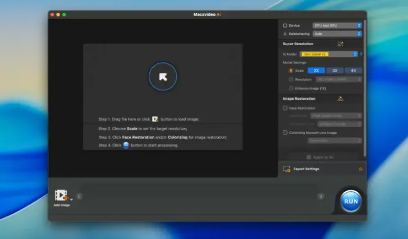Enable the Colorizing Monochrome Image checkbox
The image size is (408, 239).
(285, 132)
